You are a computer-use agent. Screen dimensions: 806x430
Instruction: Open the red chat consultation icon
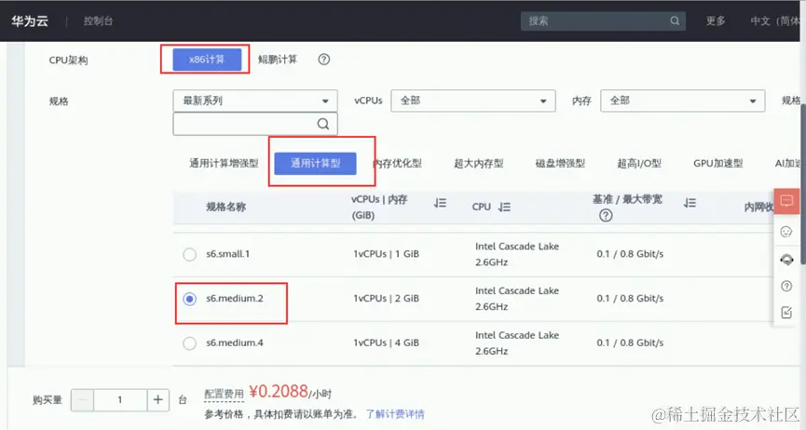pos(786,201)
